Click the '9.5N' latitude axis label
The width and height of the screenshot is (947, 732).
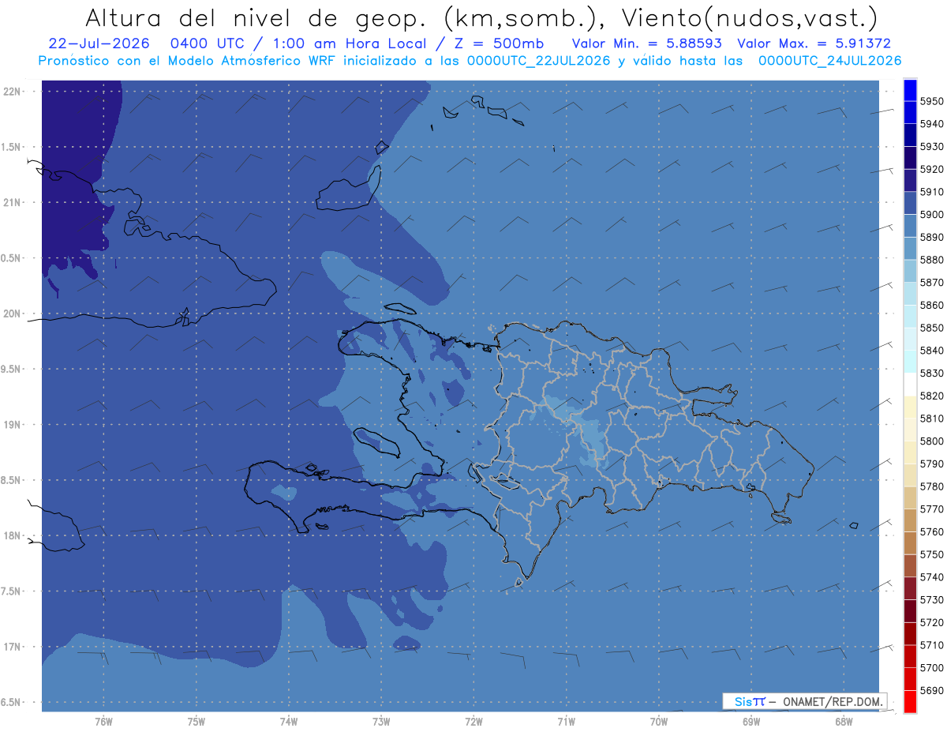pos(12,369)
